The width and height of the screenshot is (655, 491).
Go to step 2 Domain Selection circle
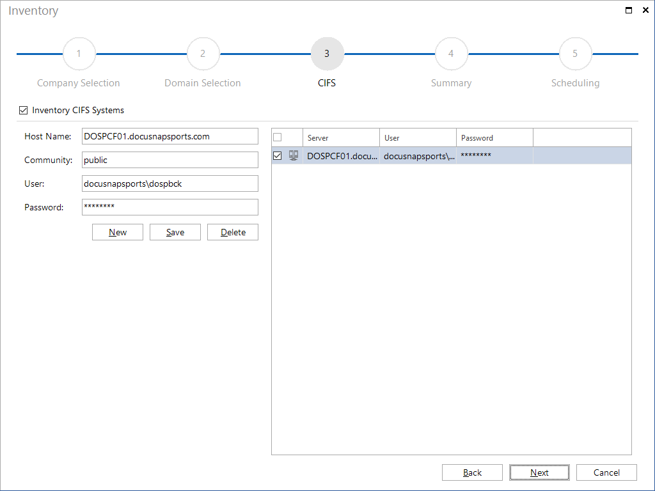[203, 54]
